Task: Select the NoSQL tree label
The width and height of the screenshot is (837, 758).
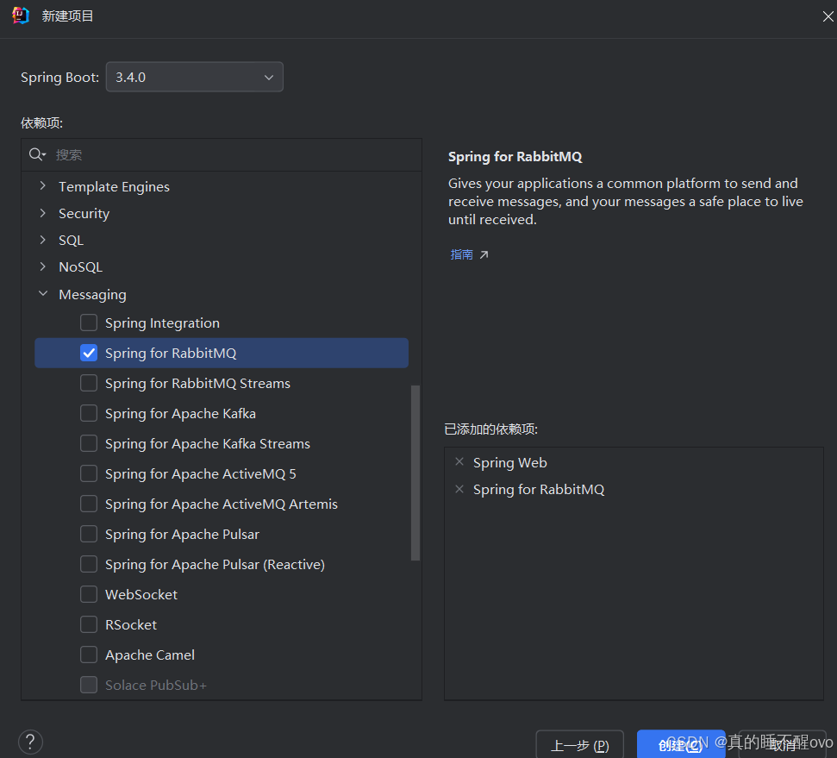Action: (81, 267)
